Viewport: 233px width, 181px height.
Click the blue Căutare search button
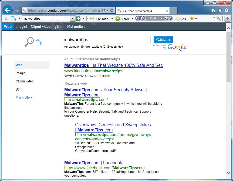click(x=163, y=40)
